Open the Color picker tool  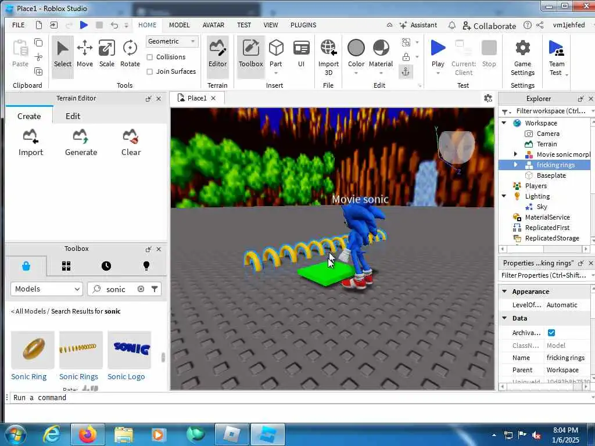tap(356, 54)
